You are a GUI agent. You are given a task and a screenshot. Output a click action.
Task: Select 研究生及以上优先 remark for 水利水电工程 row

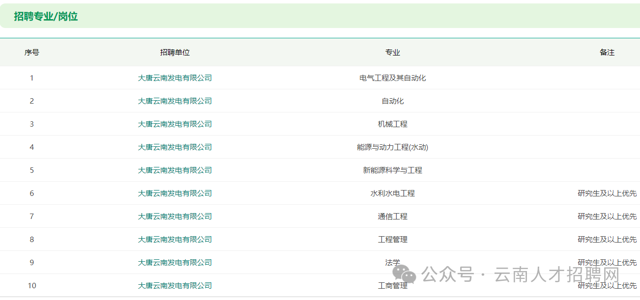click(x=607, y=193)
